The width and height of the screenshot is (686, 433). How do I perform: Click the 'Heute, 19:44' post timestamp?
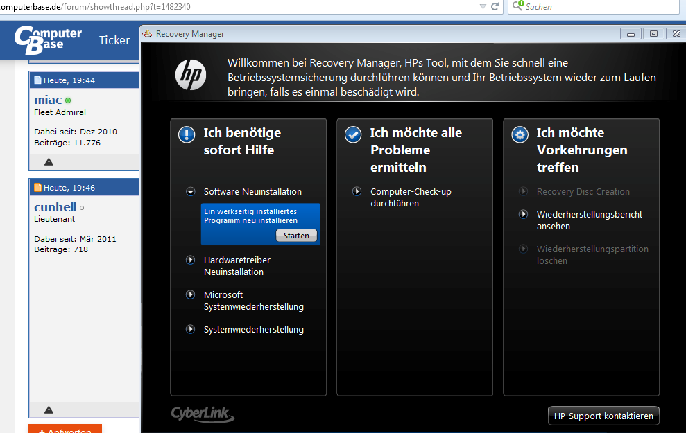[69, 80]
